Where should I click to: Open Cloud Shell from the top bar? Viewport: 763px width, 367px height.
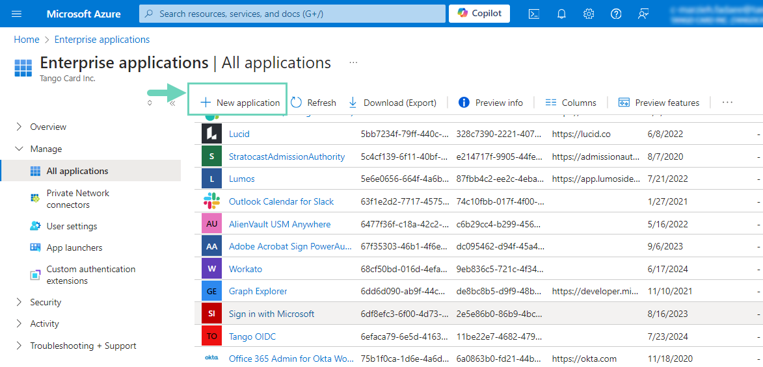(x=534, y=14)
